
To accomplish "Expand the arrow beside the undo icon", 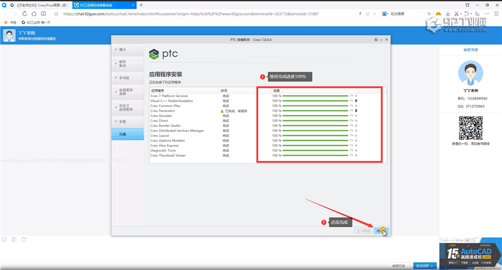I will [471, 14].
